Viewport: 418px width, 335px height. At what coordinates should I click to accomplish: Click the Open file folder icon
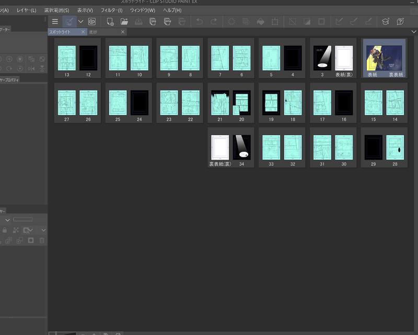click(124, 21)
